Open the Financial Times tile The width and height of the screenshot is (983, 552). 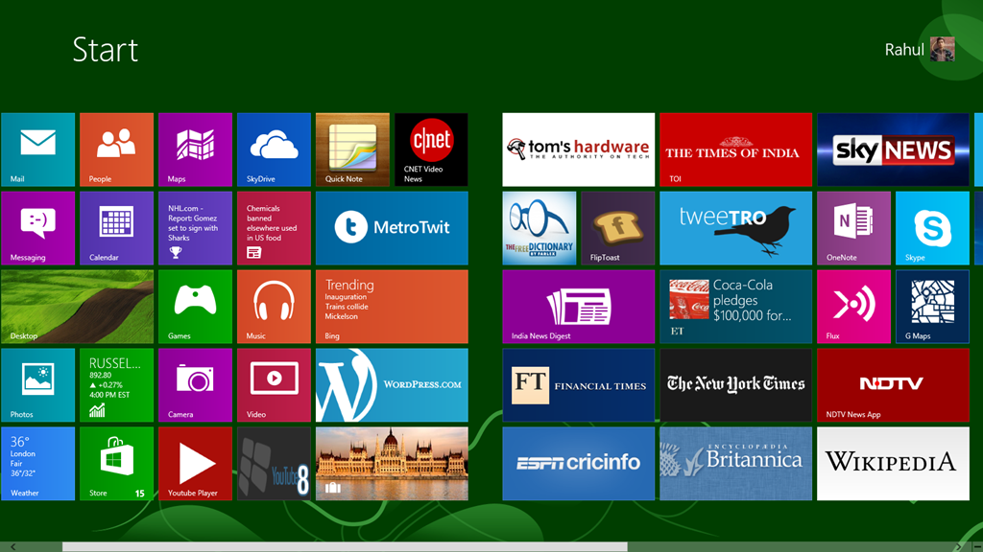(579, 385)
